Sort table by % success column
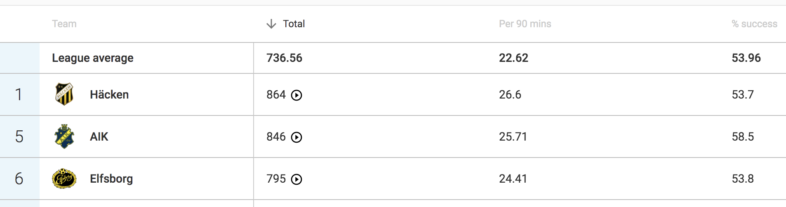 point(754,24)
